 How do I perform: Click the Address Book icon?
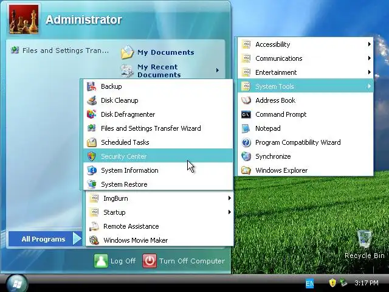246,100
